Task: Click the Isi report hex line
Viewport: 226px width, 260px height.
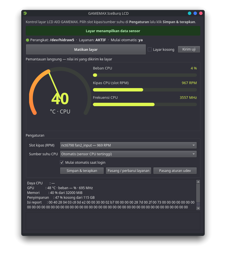Action: click(x=111, y=205)
